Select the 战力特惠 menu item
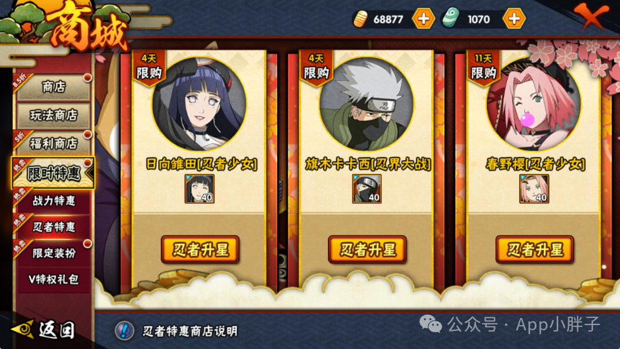 (54, 200)
